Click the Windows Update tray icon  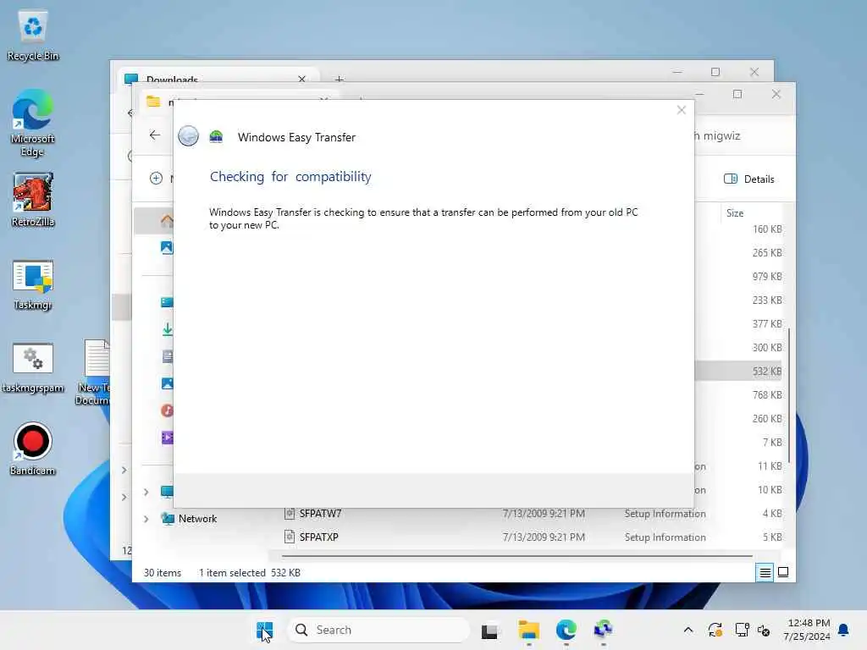715,630
